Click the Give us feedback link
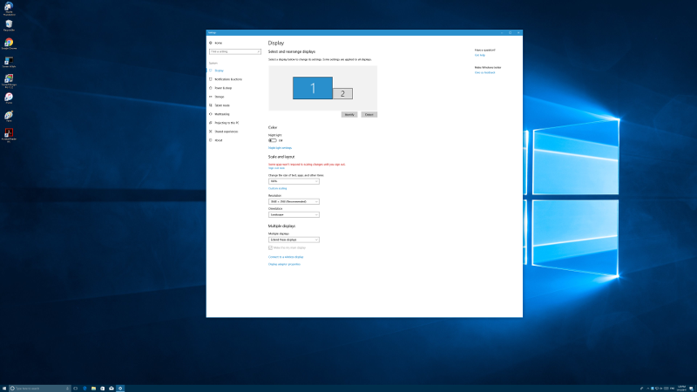The image size is (697, 392). [x=484, y=72]
